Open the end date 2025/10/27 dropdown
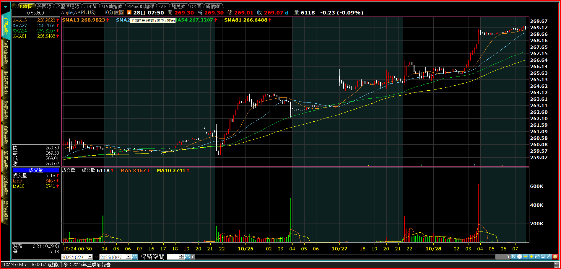 point(128,257)
